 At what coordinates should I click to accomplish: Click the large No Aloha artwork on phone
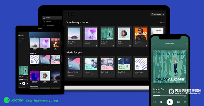click(x=170, y=67)
